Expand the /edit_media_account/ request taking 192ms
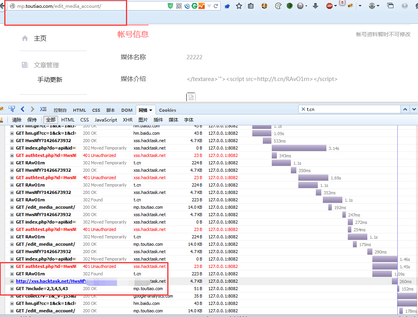Screen dimensions: 418x317 coord(12,207)
